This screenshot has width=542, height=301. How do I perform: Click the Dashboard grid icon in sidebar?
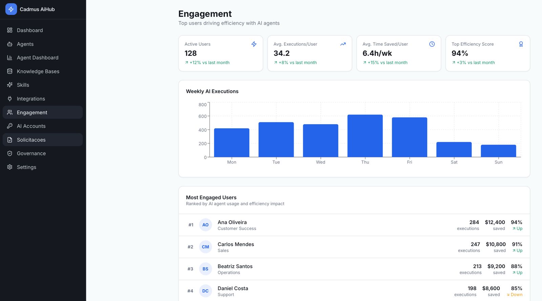point(10,30)
